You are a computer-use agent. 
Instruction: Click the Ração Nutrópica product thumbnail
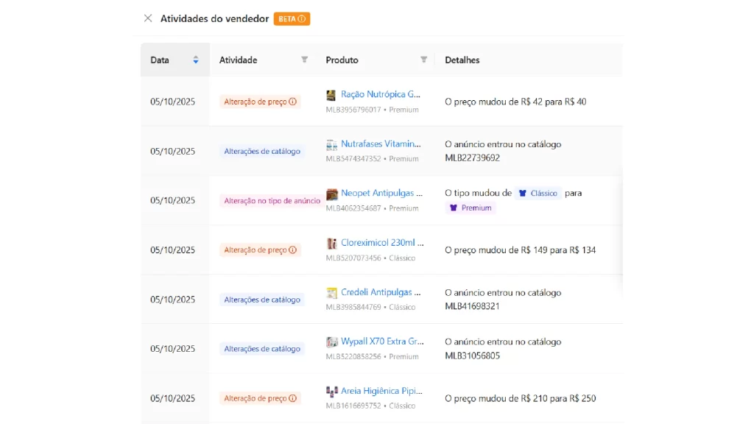(331, 95)
